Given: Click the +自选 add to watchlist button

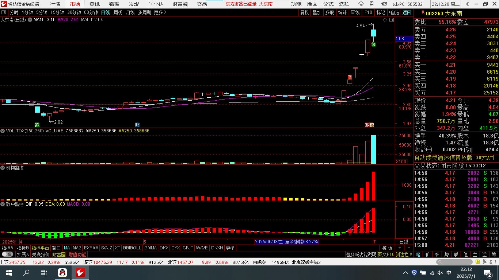Looking at the screenshot, I should coord(393,12).
